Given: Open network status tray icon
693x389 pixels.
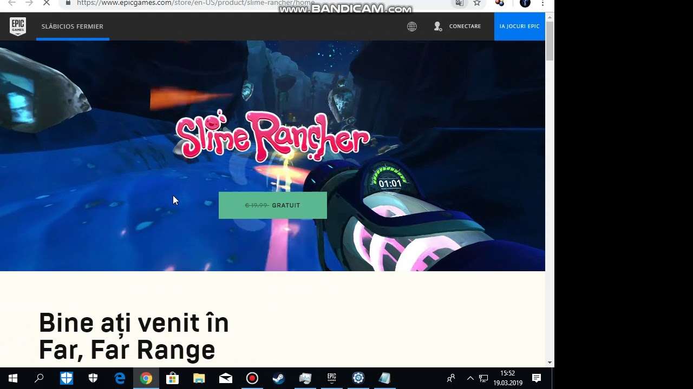Looking at the screenshot, I should (483, 378).
